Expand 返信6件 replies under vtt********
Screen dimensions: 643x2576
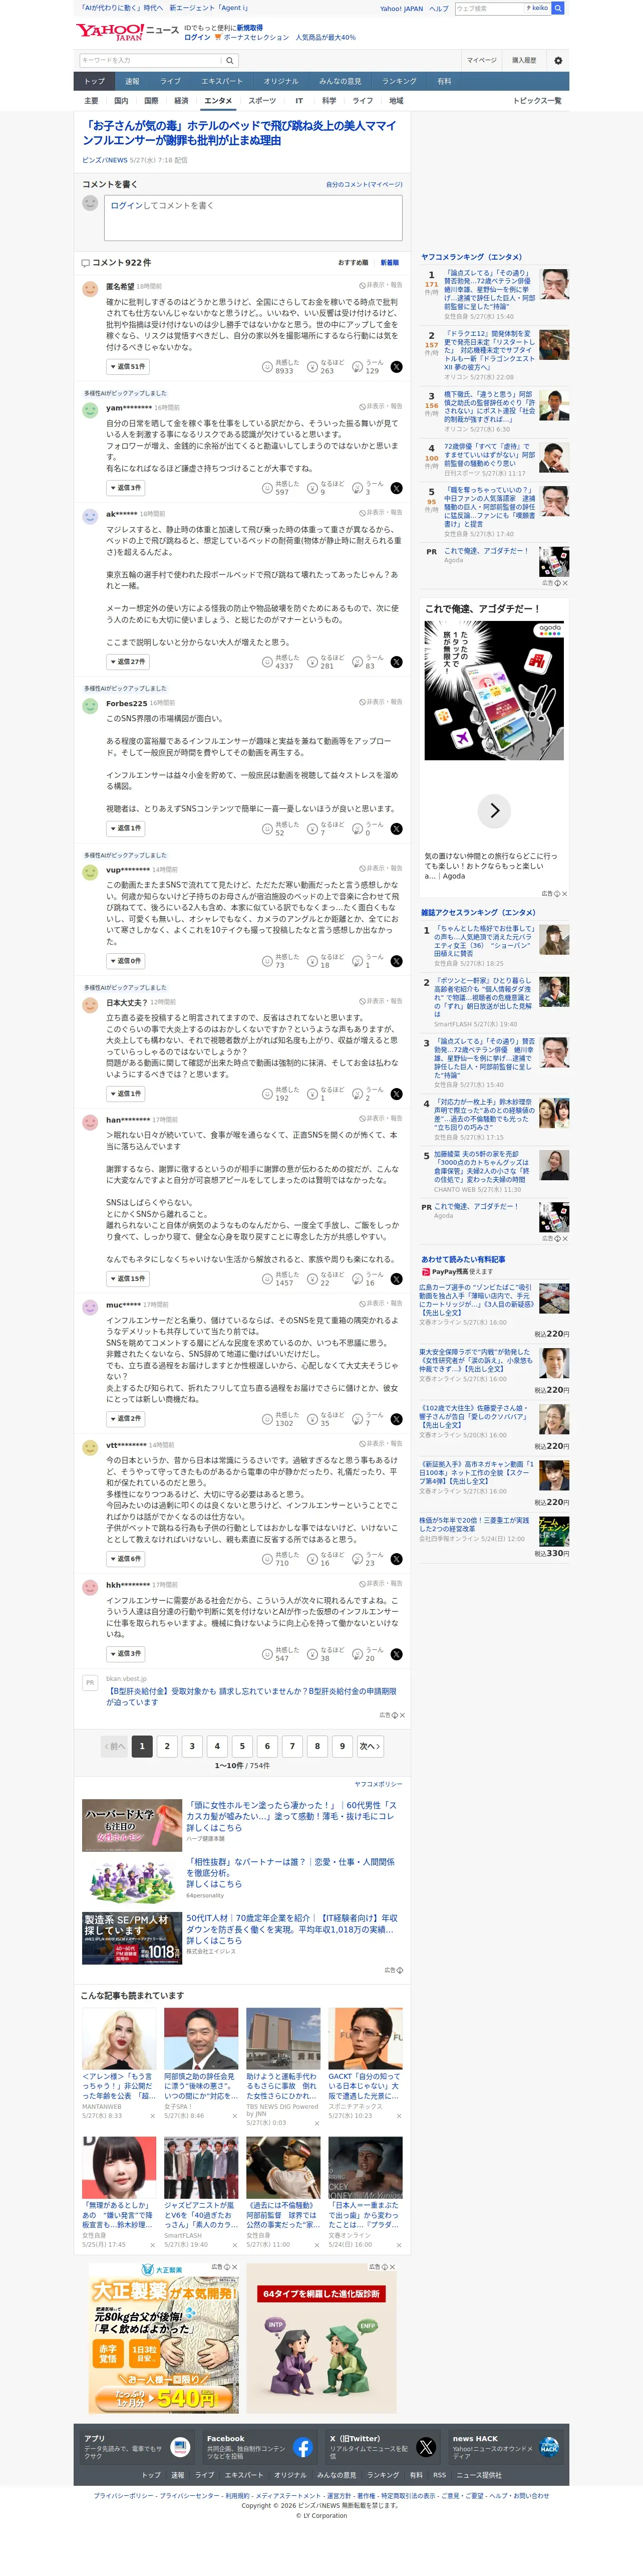click(x=125, y=1559)
